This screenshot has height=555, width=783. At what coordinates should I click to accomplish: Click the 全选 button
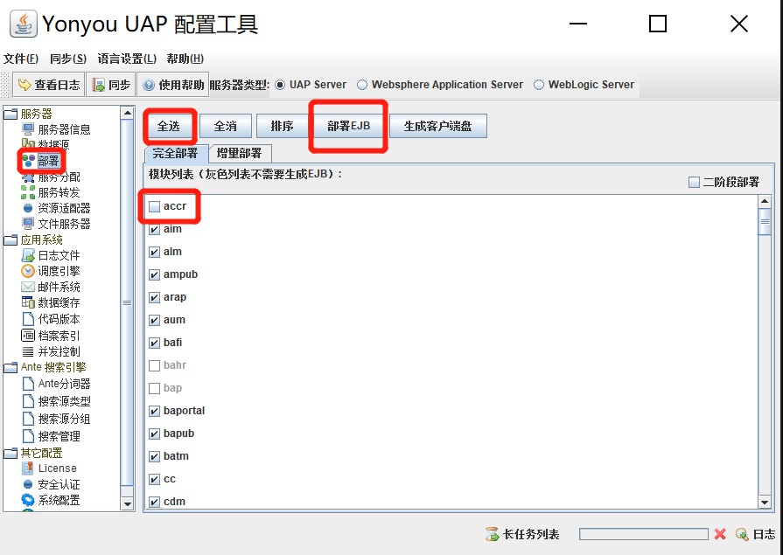169,126
